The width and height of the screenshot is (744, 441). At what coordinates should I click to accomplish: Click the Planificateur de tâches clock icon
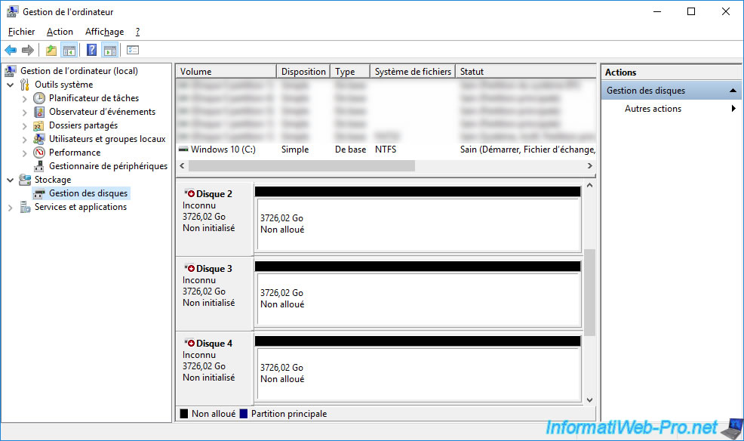[x=39, y=98]
